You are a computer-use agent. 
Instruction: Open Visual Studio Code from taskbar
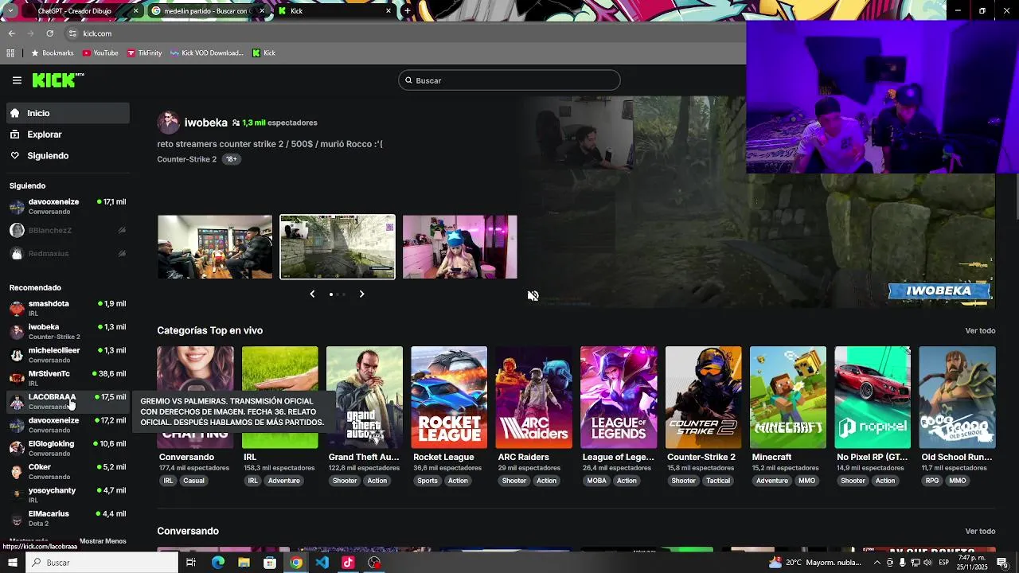tap(322, 563)
